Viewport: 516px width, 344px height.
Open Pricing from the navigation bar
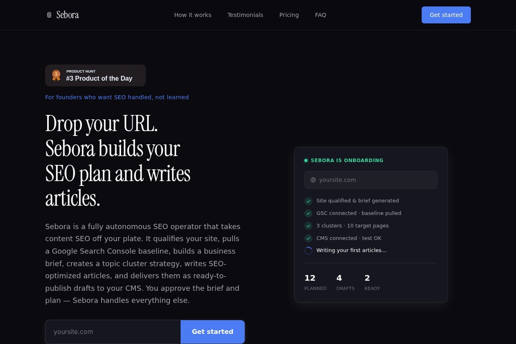tap(289, 15)
